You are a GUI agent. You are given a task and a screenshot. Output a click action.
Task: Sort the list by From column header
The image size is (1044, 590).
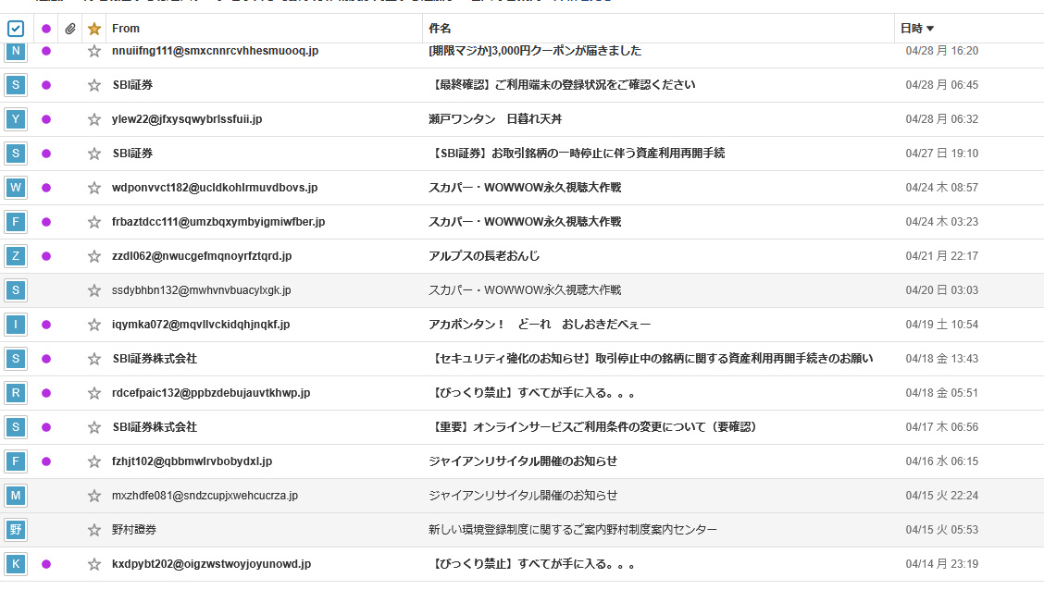[126, 29]
